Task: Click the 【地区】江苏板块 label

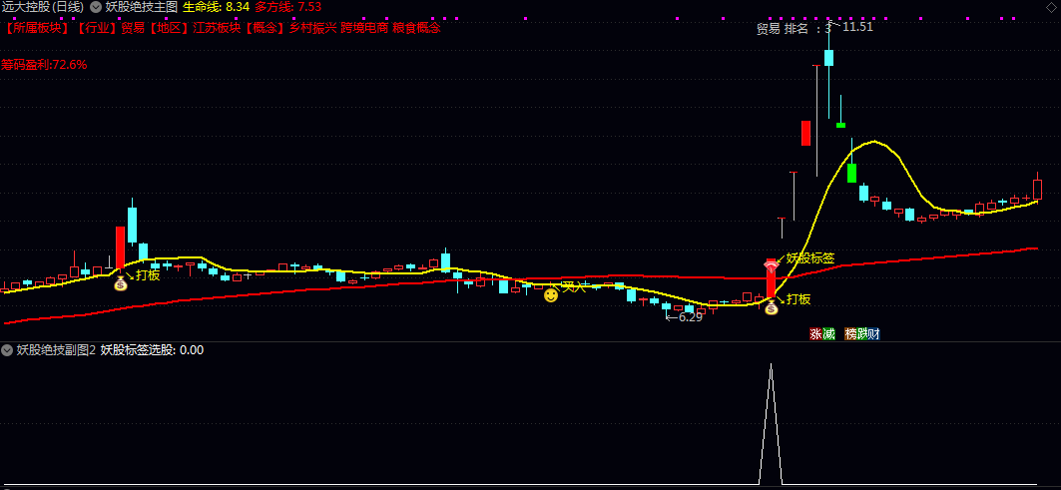Action: (x=194, y=28)
